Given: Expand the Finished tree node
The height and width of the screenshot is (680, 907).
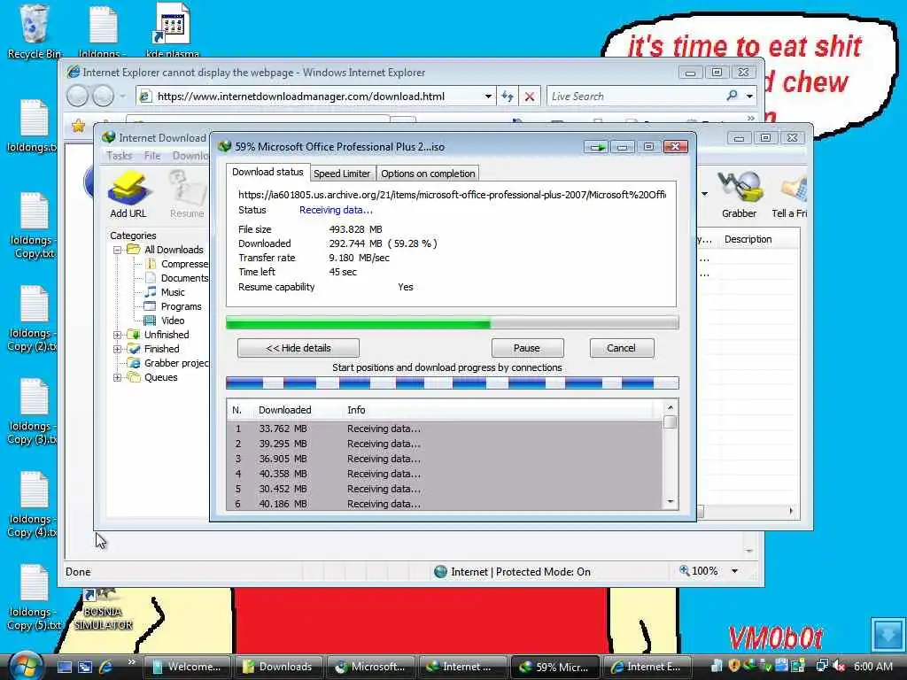Looking at the screenshot, I should click(118, 349).
